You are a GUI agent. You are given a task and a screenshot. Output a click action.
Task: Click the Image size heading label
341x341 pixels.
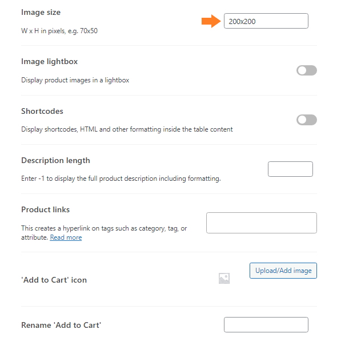41,12
